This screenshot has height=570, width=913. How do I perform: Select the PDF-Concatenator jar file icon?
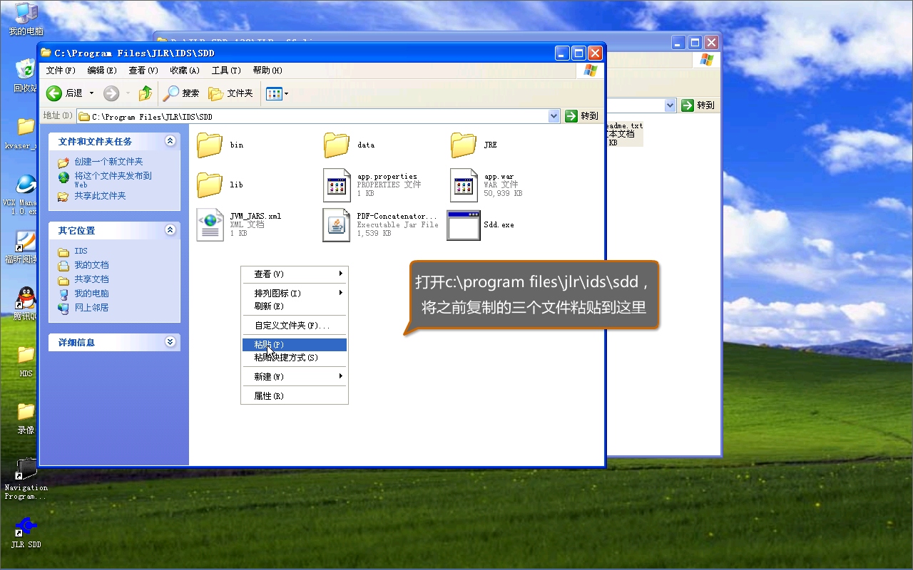pos(337,224)
